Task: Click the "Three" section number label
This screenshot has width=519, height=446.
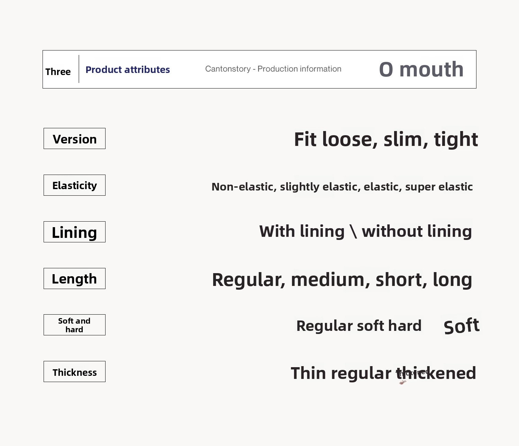Action: [58, 72]
